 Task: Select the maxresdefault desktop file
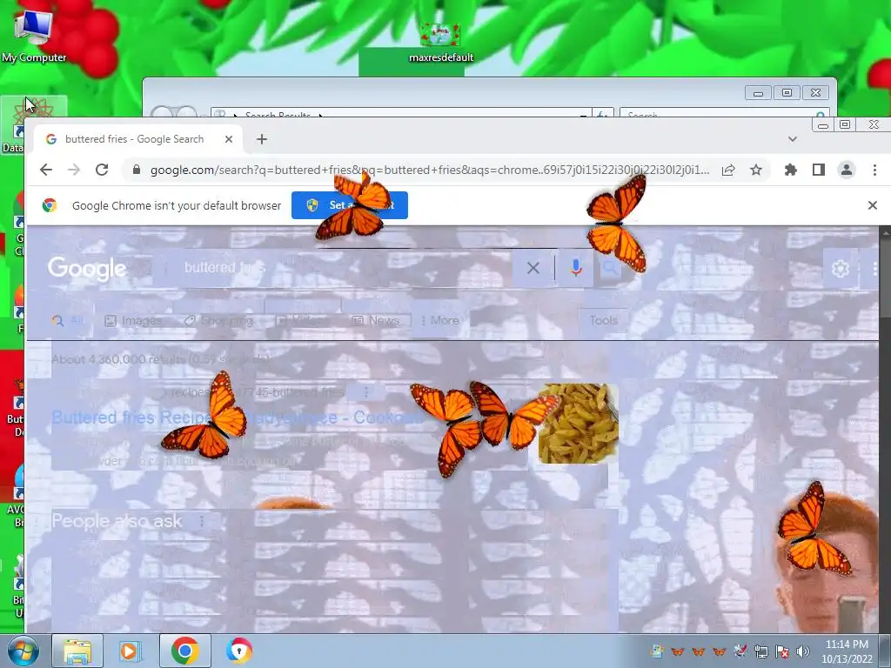(x=440, y=43)
